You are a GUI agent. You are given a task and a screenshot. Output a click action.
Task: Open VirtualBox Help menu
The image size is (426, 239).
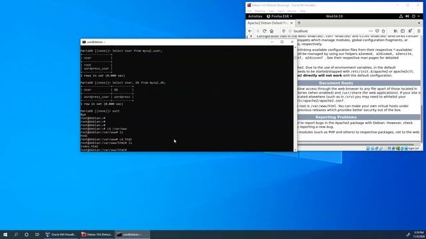click(303, 11)
